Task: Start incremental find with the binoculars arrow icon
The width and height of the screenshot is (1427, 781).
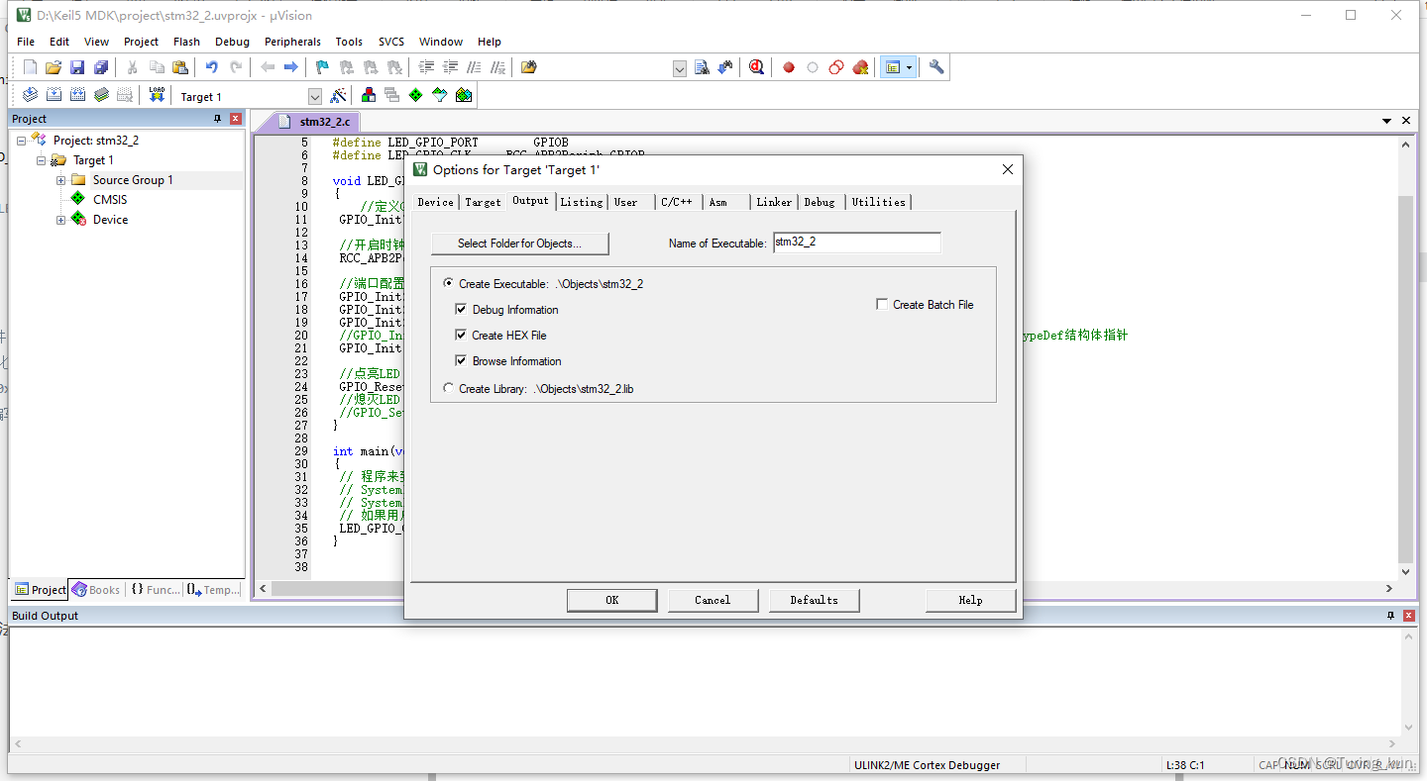Action: click(725, 67)
